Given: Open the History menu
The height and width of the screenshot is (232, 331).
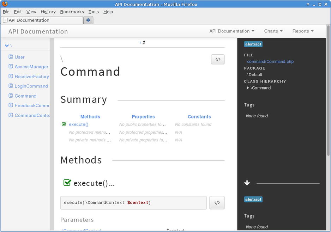Looking at the screenshot, I should tap(48, 12).
